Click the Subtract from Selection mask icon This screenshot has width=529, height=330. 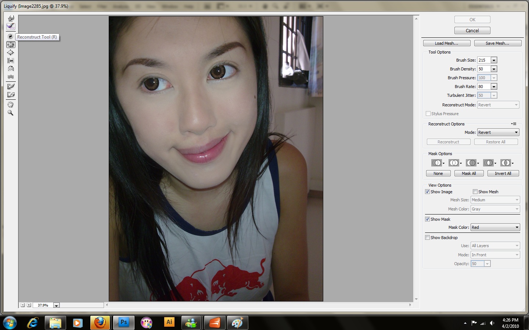click(x=471, y=163)
